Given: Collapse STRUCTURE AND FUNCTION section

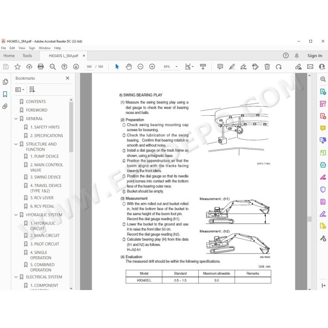Looking at the screenshot, I should click(x=16, y=144).
